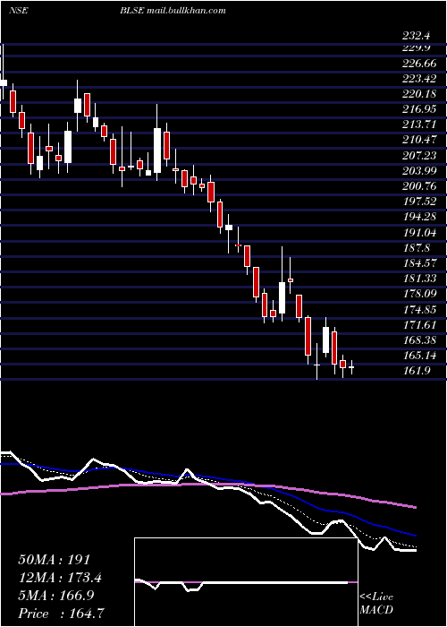
Task: Select the 197.52 price label
Action: (x=420, y=202)
